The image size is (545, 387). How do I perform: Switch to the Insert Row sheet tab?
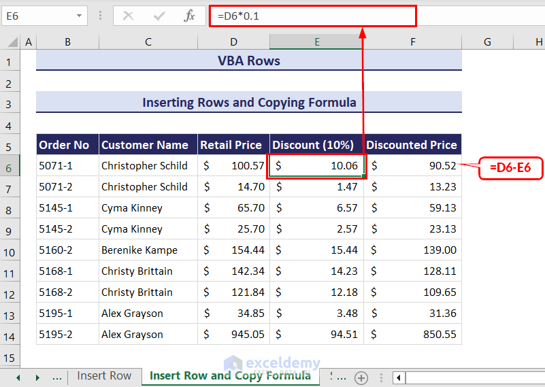(104, 376)
